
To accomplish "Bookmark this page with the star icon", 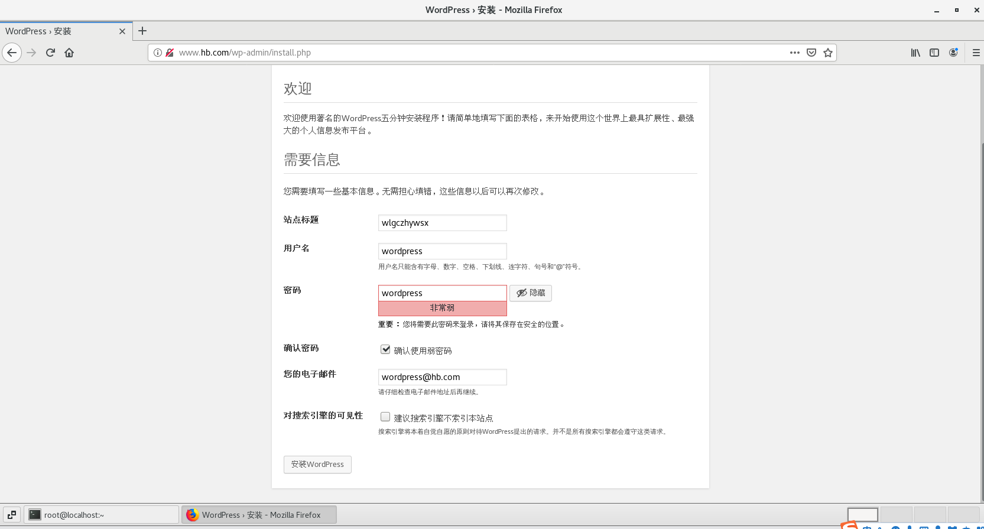I will (x=828, y=53).
